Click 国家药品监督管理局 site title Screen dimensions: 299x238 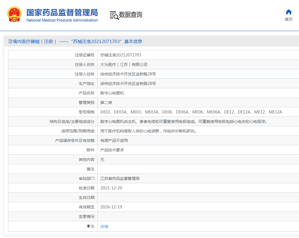[x=62, y=13]
